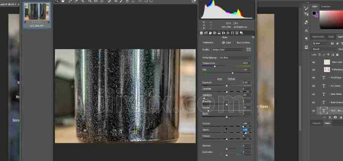Add a layer mask from Layers panel footer

335,117
